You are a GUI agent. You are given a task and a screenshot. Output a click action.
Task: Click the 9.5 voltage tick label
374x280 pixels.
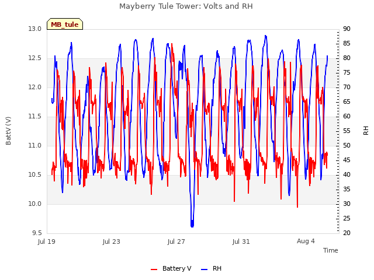point(37,233)
